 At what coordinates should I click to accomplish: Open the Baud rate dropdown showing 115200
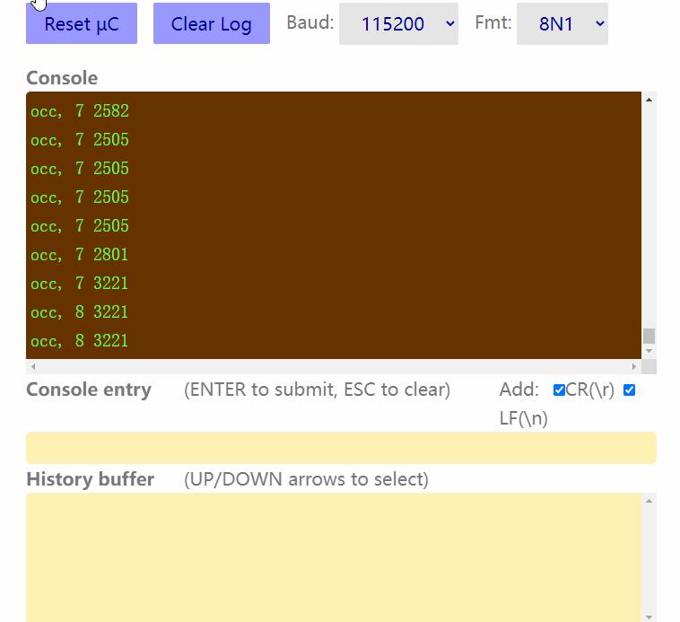point(398,24)
